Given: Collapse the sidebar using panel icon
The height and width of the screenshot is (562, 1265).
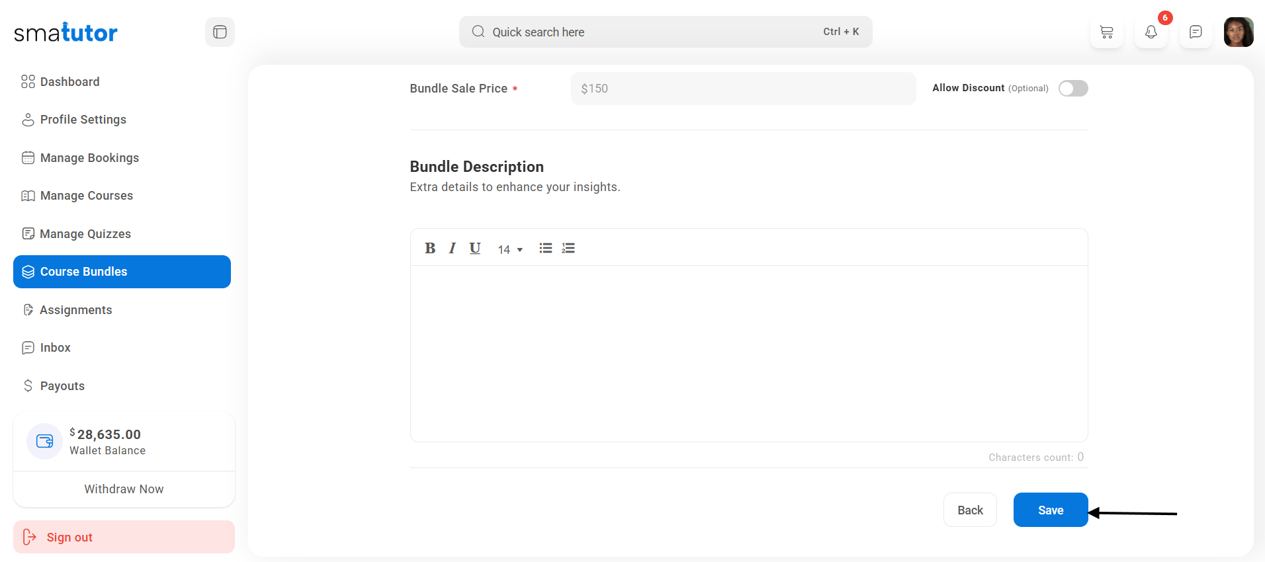Looking at the screenshot, I should [x=220, y=32].
